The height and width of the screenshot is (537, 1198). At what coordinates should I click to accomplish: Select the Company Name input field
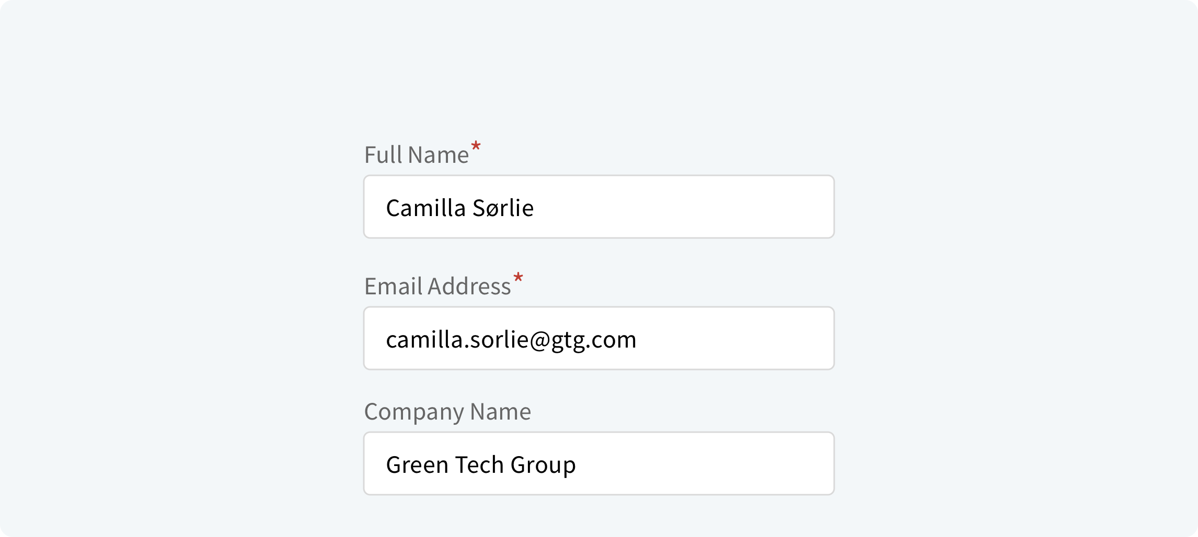click(x=598, y=464)
